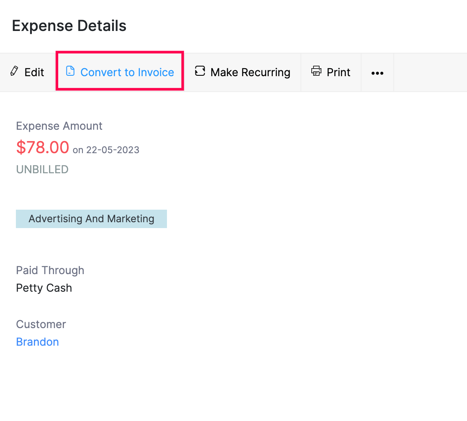This screenshot has height=421, width=467.
Task: Select the Advertising And Marketing category tag
Action: click(91, 218)
